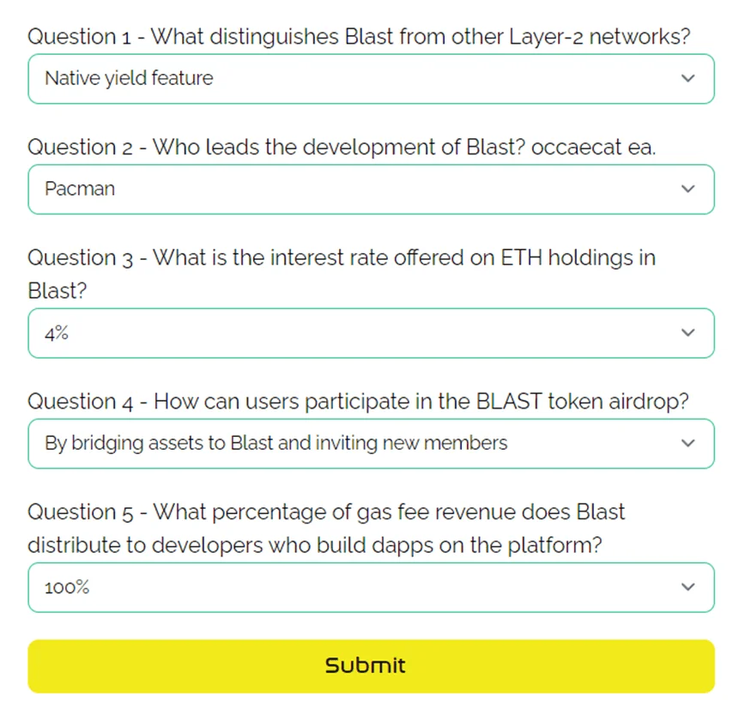Open the bridging assets answer dropdown
The image size is (745, 720).
[371, 444]
